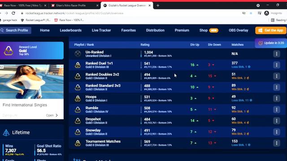Open the Premium nav item

coord(182,30)
